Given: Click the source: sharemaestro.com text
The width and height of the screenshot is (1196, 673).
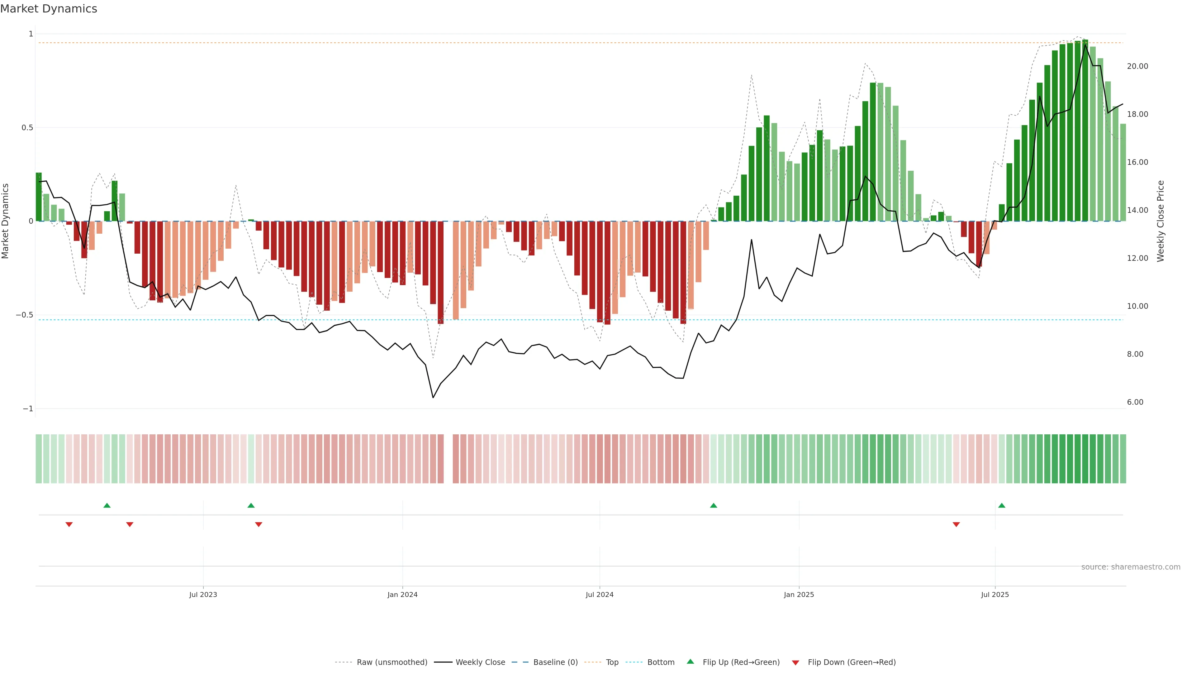Looking at the screenshot, I should 1131,567.
